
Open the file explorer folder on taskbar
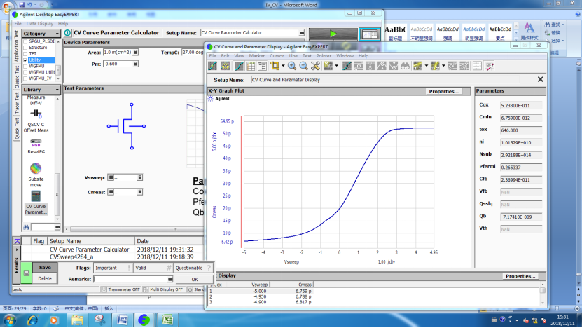coord(77,320)
